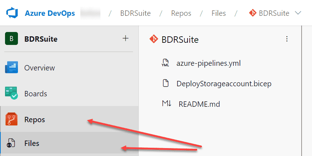
Task: Click the plus icon next to BDRSuite
Action: point(126,38)
